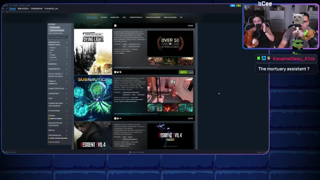Click the add product plus icon
The width and height of the screenshot is (320, 180).
[3, 152]
